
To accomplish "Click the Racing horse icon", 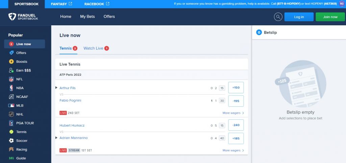I will (11, 150).
